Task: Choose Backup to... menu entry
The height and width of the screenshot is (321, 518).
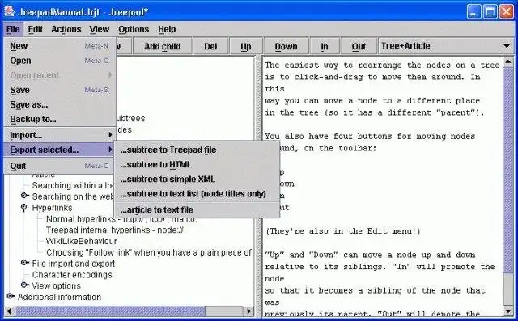Action: click(59, 119)
